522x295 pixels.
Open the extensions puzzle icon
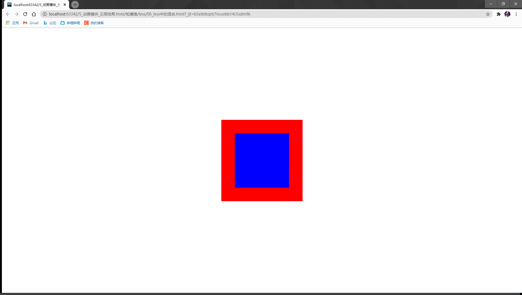click(498, 14)
